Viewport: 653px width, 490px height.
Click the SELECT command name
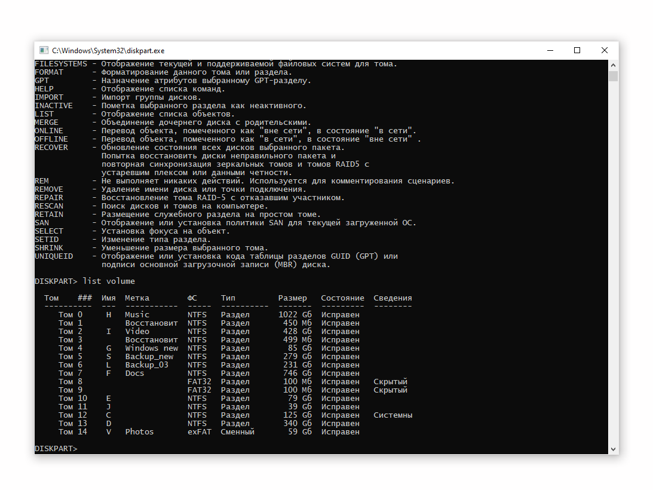point(49,231)
